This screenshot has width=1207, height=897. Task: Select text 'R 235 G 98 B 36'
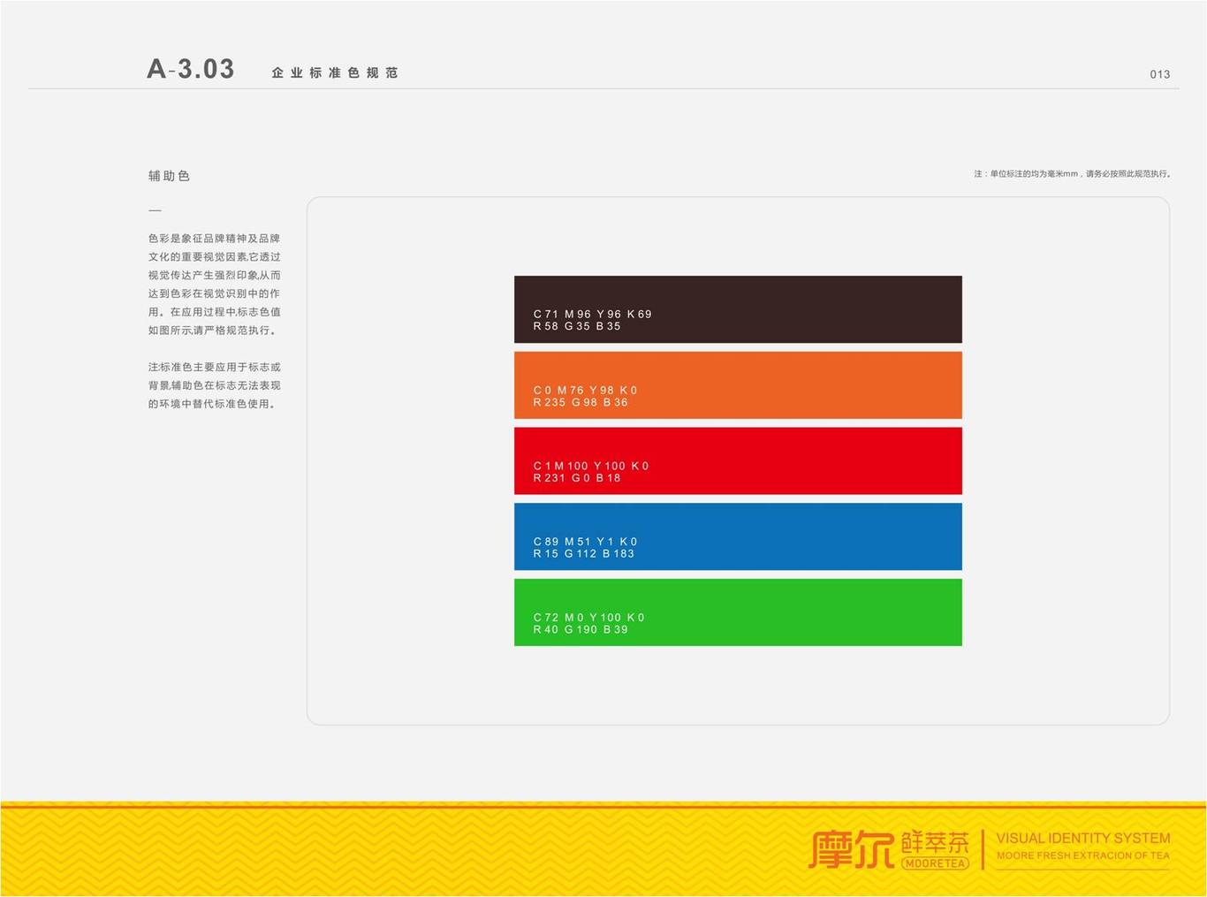pos(581,402)
